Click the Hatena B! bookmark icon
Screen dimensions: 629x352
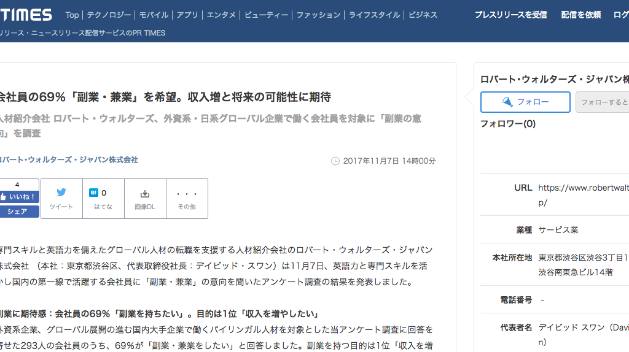coord(93,193)
